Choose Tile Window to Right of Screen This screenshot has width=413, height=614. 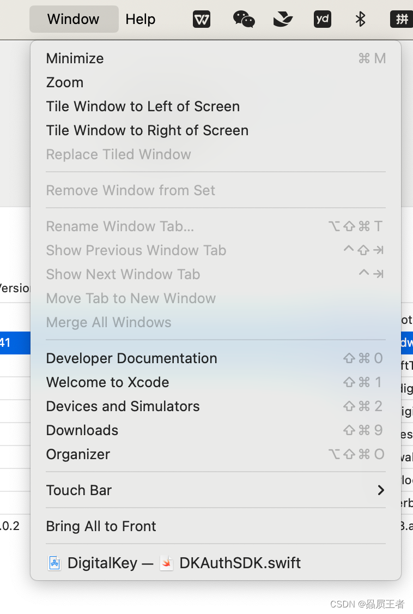pos(216,130)
